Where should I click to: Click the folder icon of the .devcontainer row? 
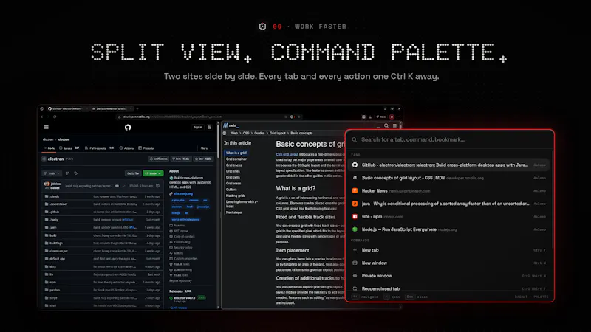pyautogui.click(x=47, y=204)
